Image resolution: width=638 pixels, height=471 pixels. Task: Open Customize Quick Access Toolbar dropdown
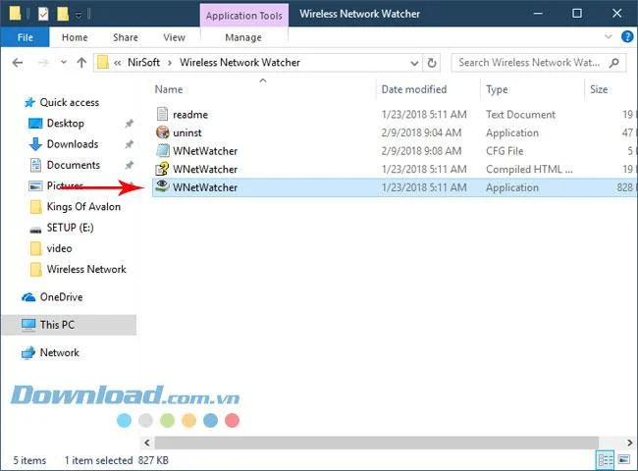coord(79,15)
